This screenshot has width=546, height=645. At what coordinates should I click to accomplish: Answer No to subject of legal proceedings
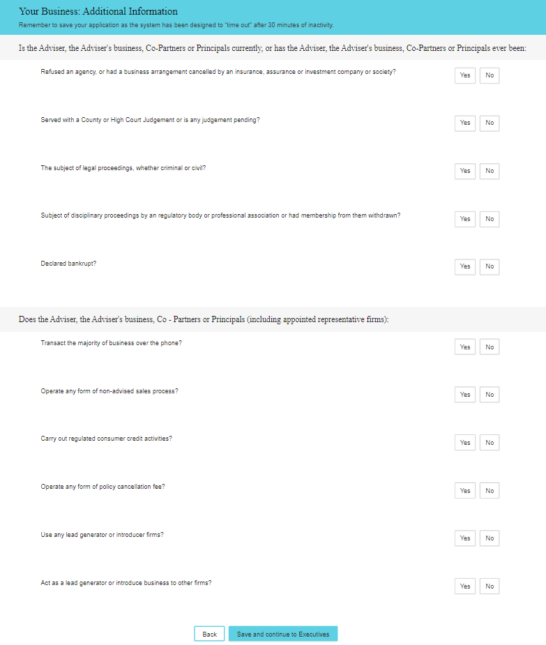coord(490,171)
